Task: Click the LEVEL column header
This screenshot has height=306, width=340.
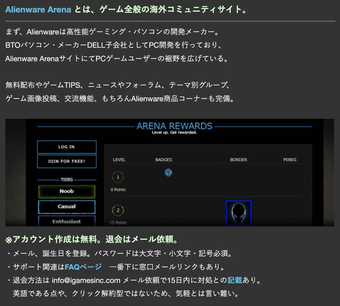Action: pos(119,160)
